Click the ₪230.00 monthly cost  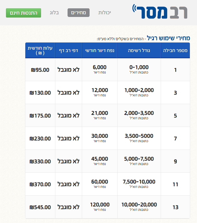[40, 139]
